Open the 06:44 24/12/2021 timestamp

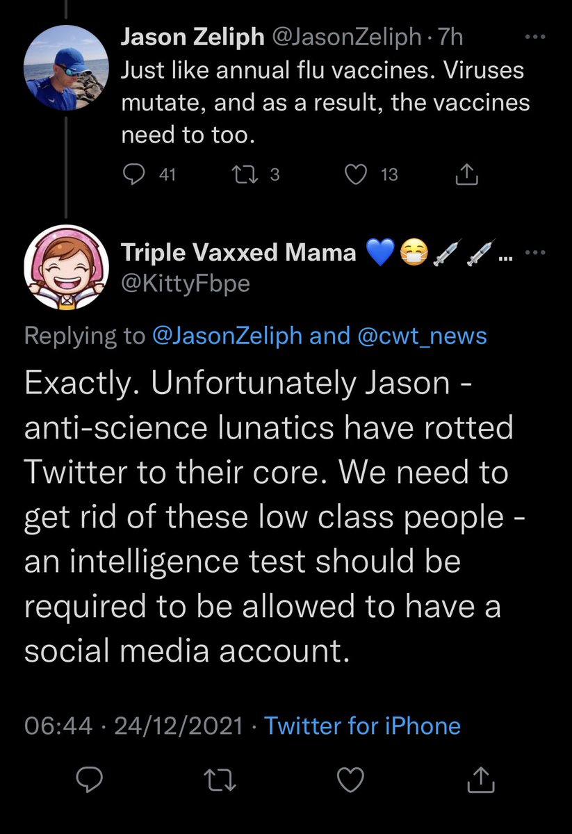133,726
